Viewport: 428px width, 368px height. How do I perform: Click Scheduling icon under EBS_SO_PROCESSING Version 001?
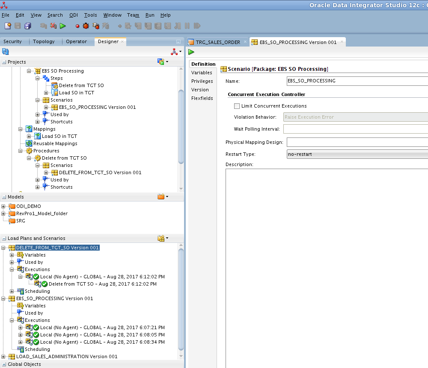pyautogui.click(x=21, y=349)
